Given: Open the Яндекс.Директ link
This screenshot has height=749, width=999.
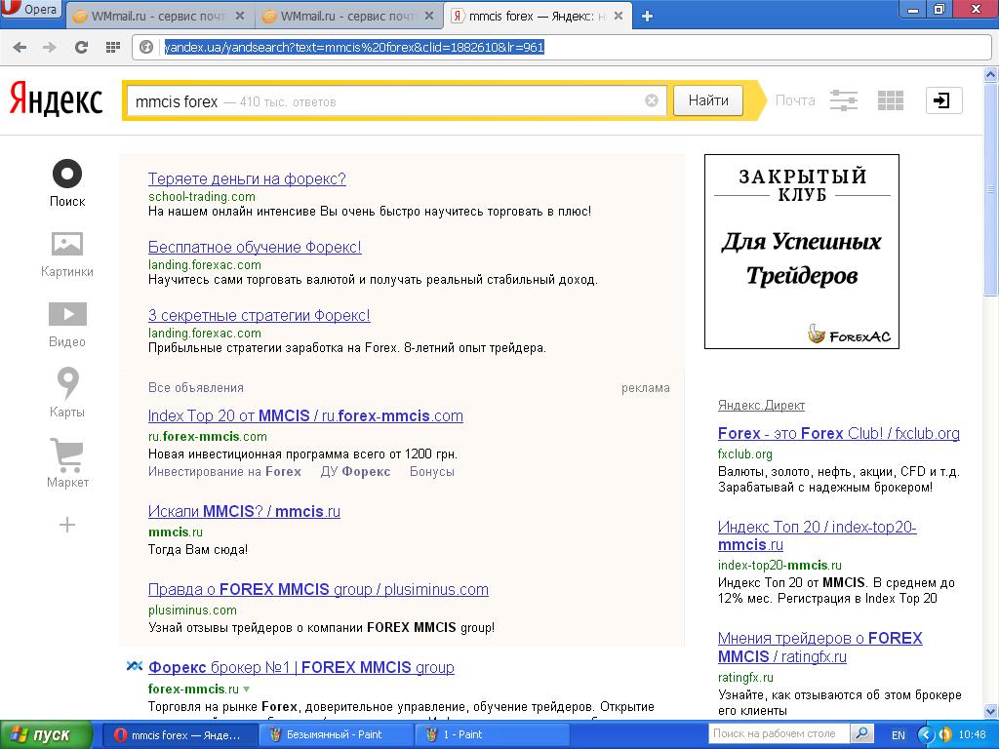Looking at the screenshot, I should tap(761, 405).
